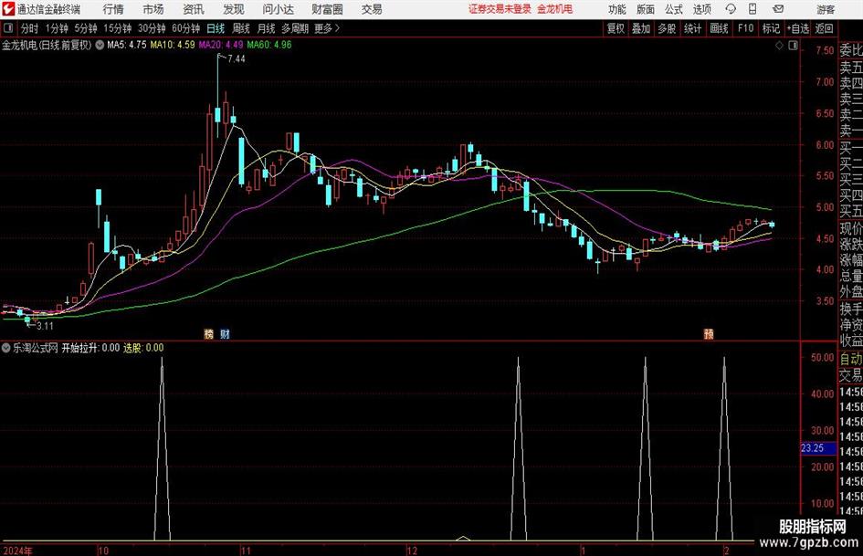
Task: Select the 月线 monthly period tab
Action: 267,28
